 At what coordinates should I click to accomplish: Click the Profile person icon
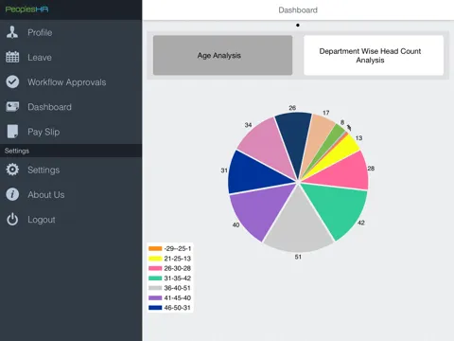coord(12,32)
